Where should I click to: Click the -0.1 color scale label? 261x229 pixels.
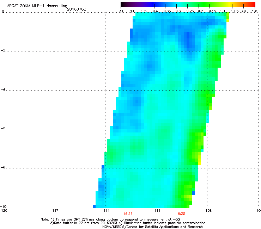[221, 11]
